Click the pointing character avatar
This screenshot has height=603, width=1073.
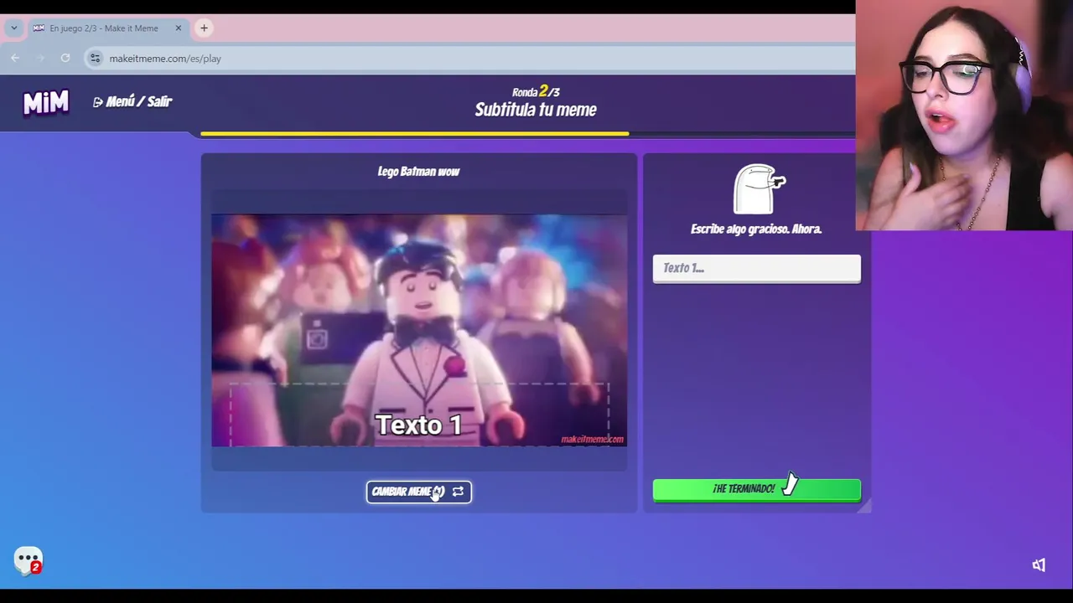[x=759, y=189]
